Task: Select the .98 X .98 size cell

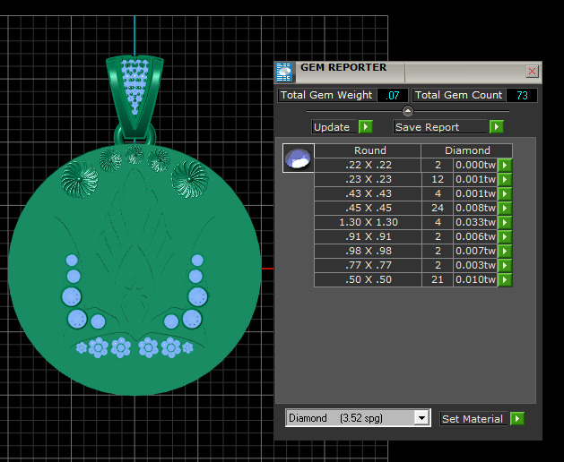Action: [369, 251]
